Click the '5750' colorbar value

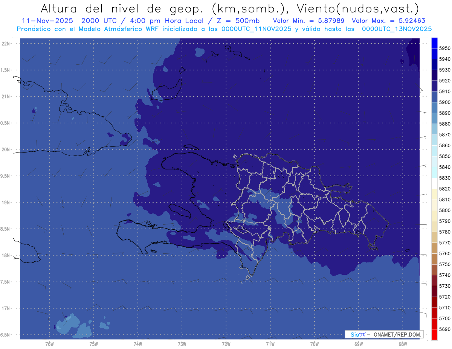point(445,264)
